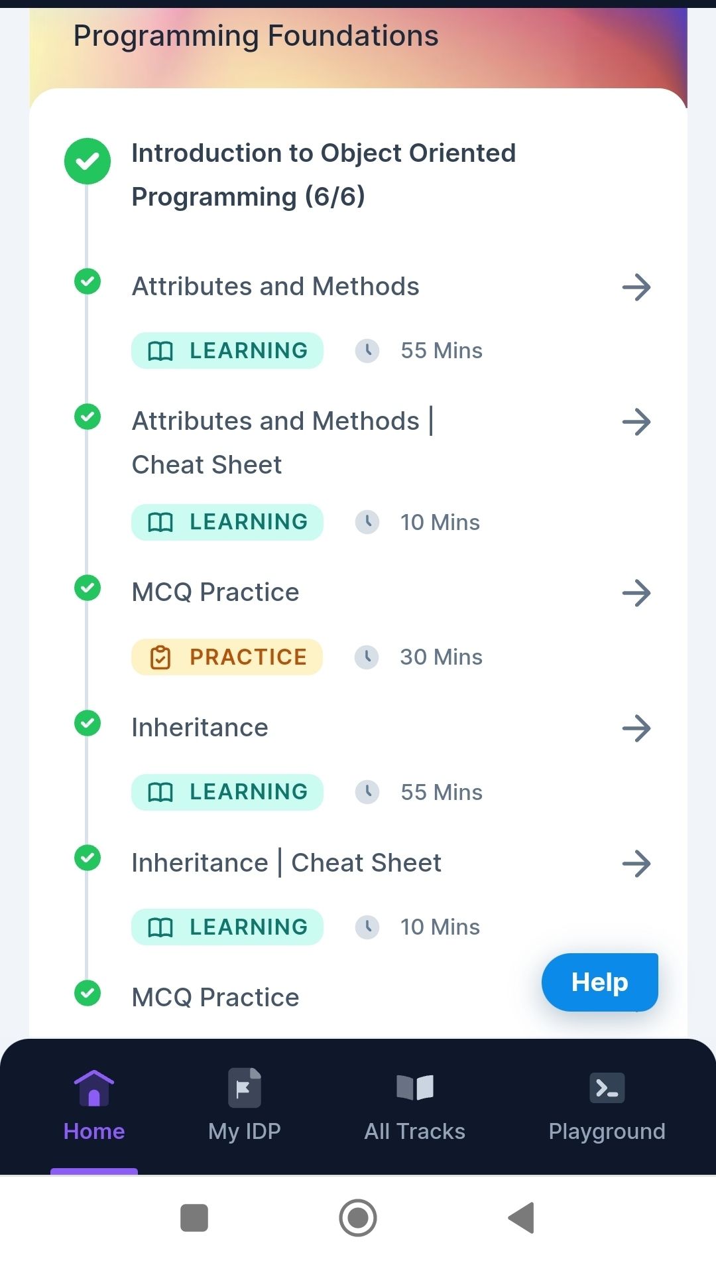This screenshot has width=716, height=1261.
Task: Open arrow for Attributes and Methods lesson
Action: pos(636,287)
